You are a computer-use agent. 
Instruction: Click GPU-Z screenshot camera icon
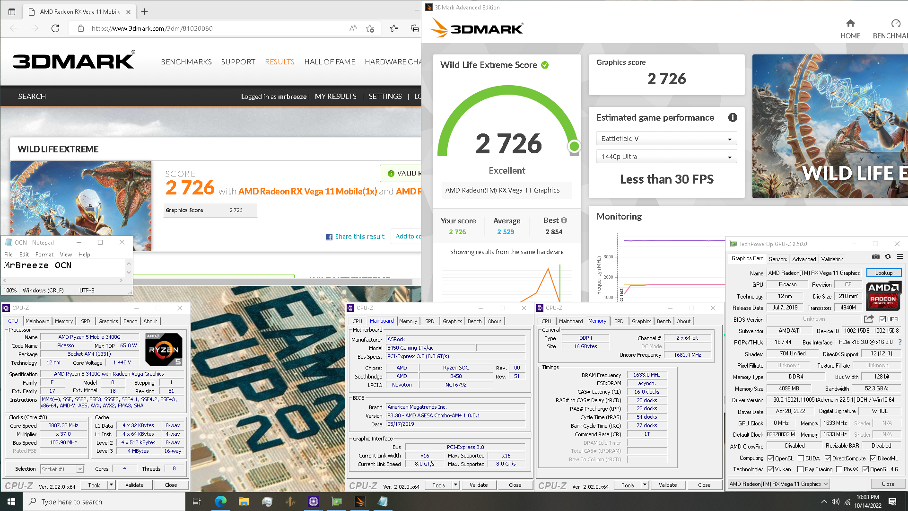tap(876, 256)
